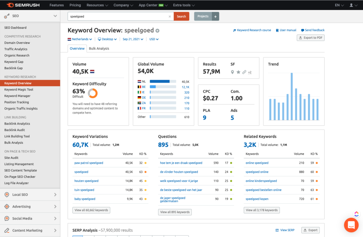The height and width of the screenshot is (237, 363).
Task: Open the Sep 21, 2021 date dropdown
Action: [x=133, y=39]
